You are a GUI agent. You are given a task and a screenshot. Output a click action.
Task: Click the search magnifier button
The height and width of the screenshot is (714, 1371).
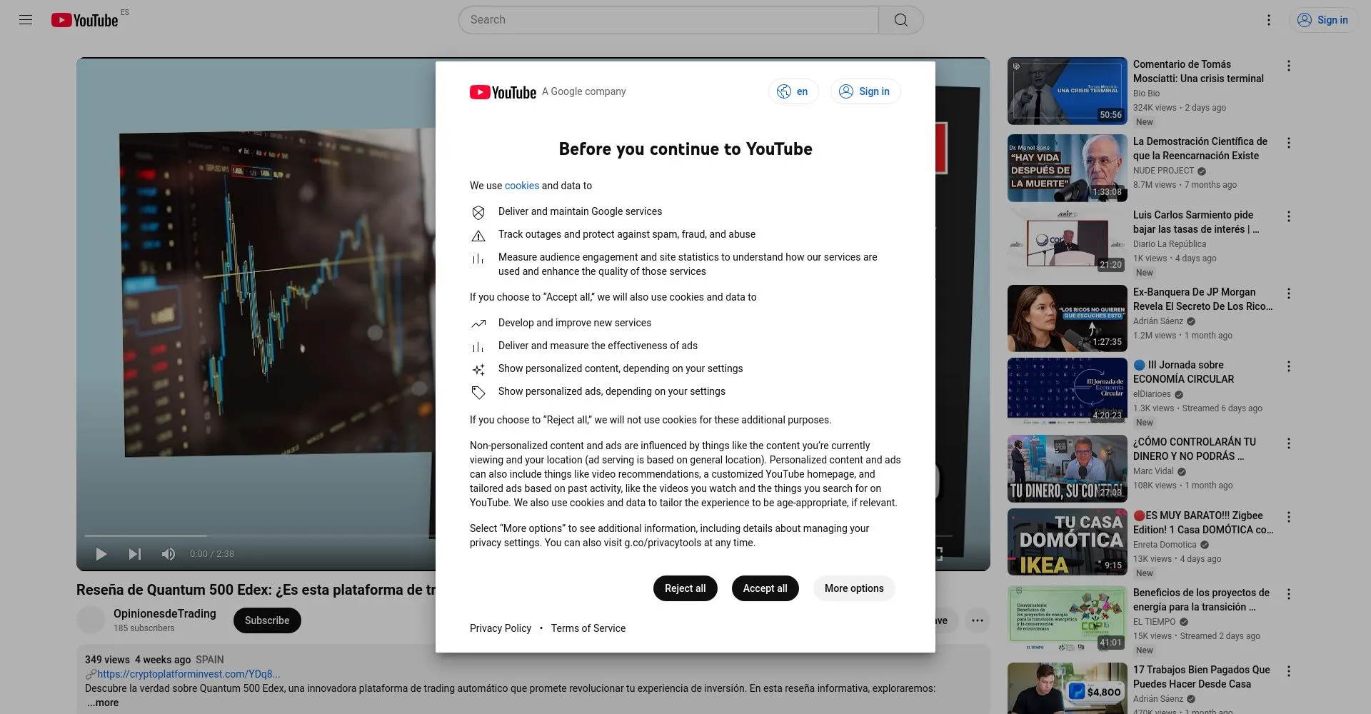pyautogui.click(x=901, y=20)
